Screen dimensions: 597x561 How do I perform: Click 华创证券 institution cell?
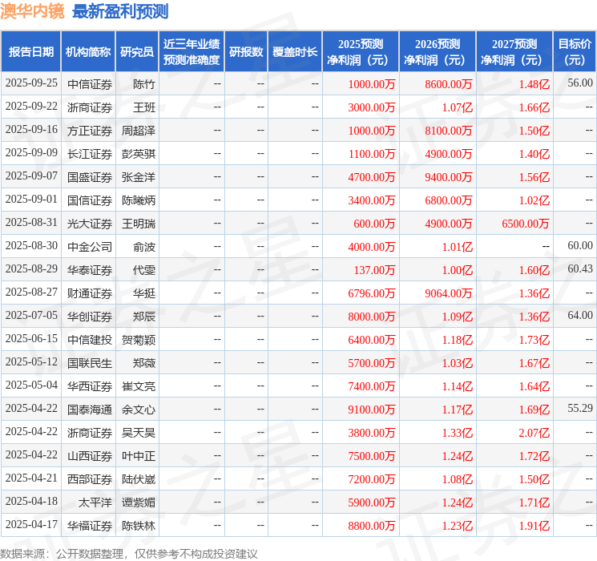tap(90, 317)
